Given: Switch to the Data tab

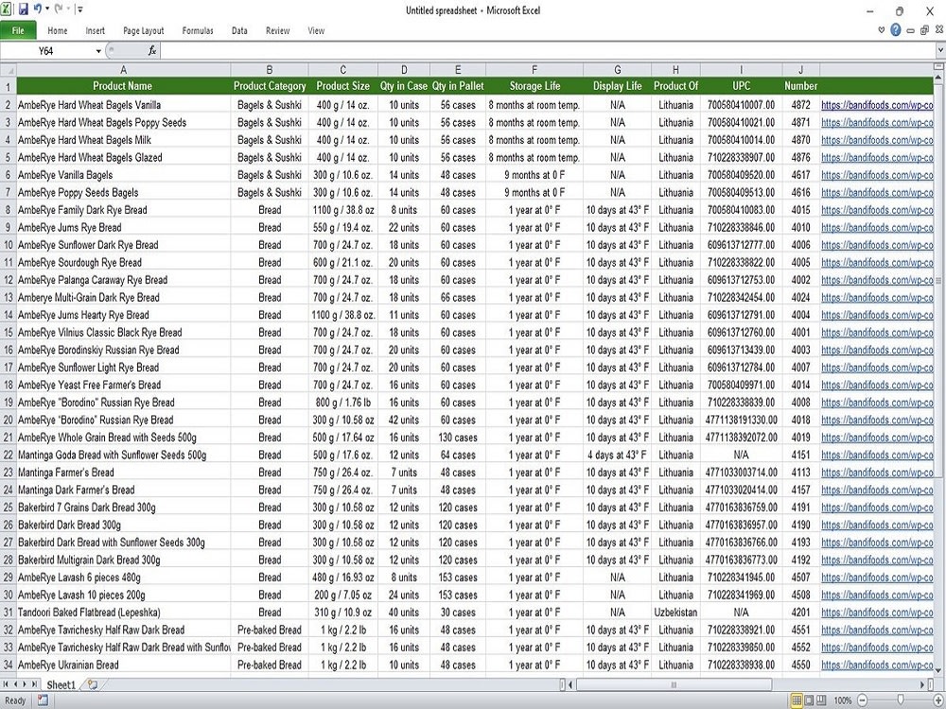Looking at the screenshot, I should pyautogui.click(x=239, y=31).
